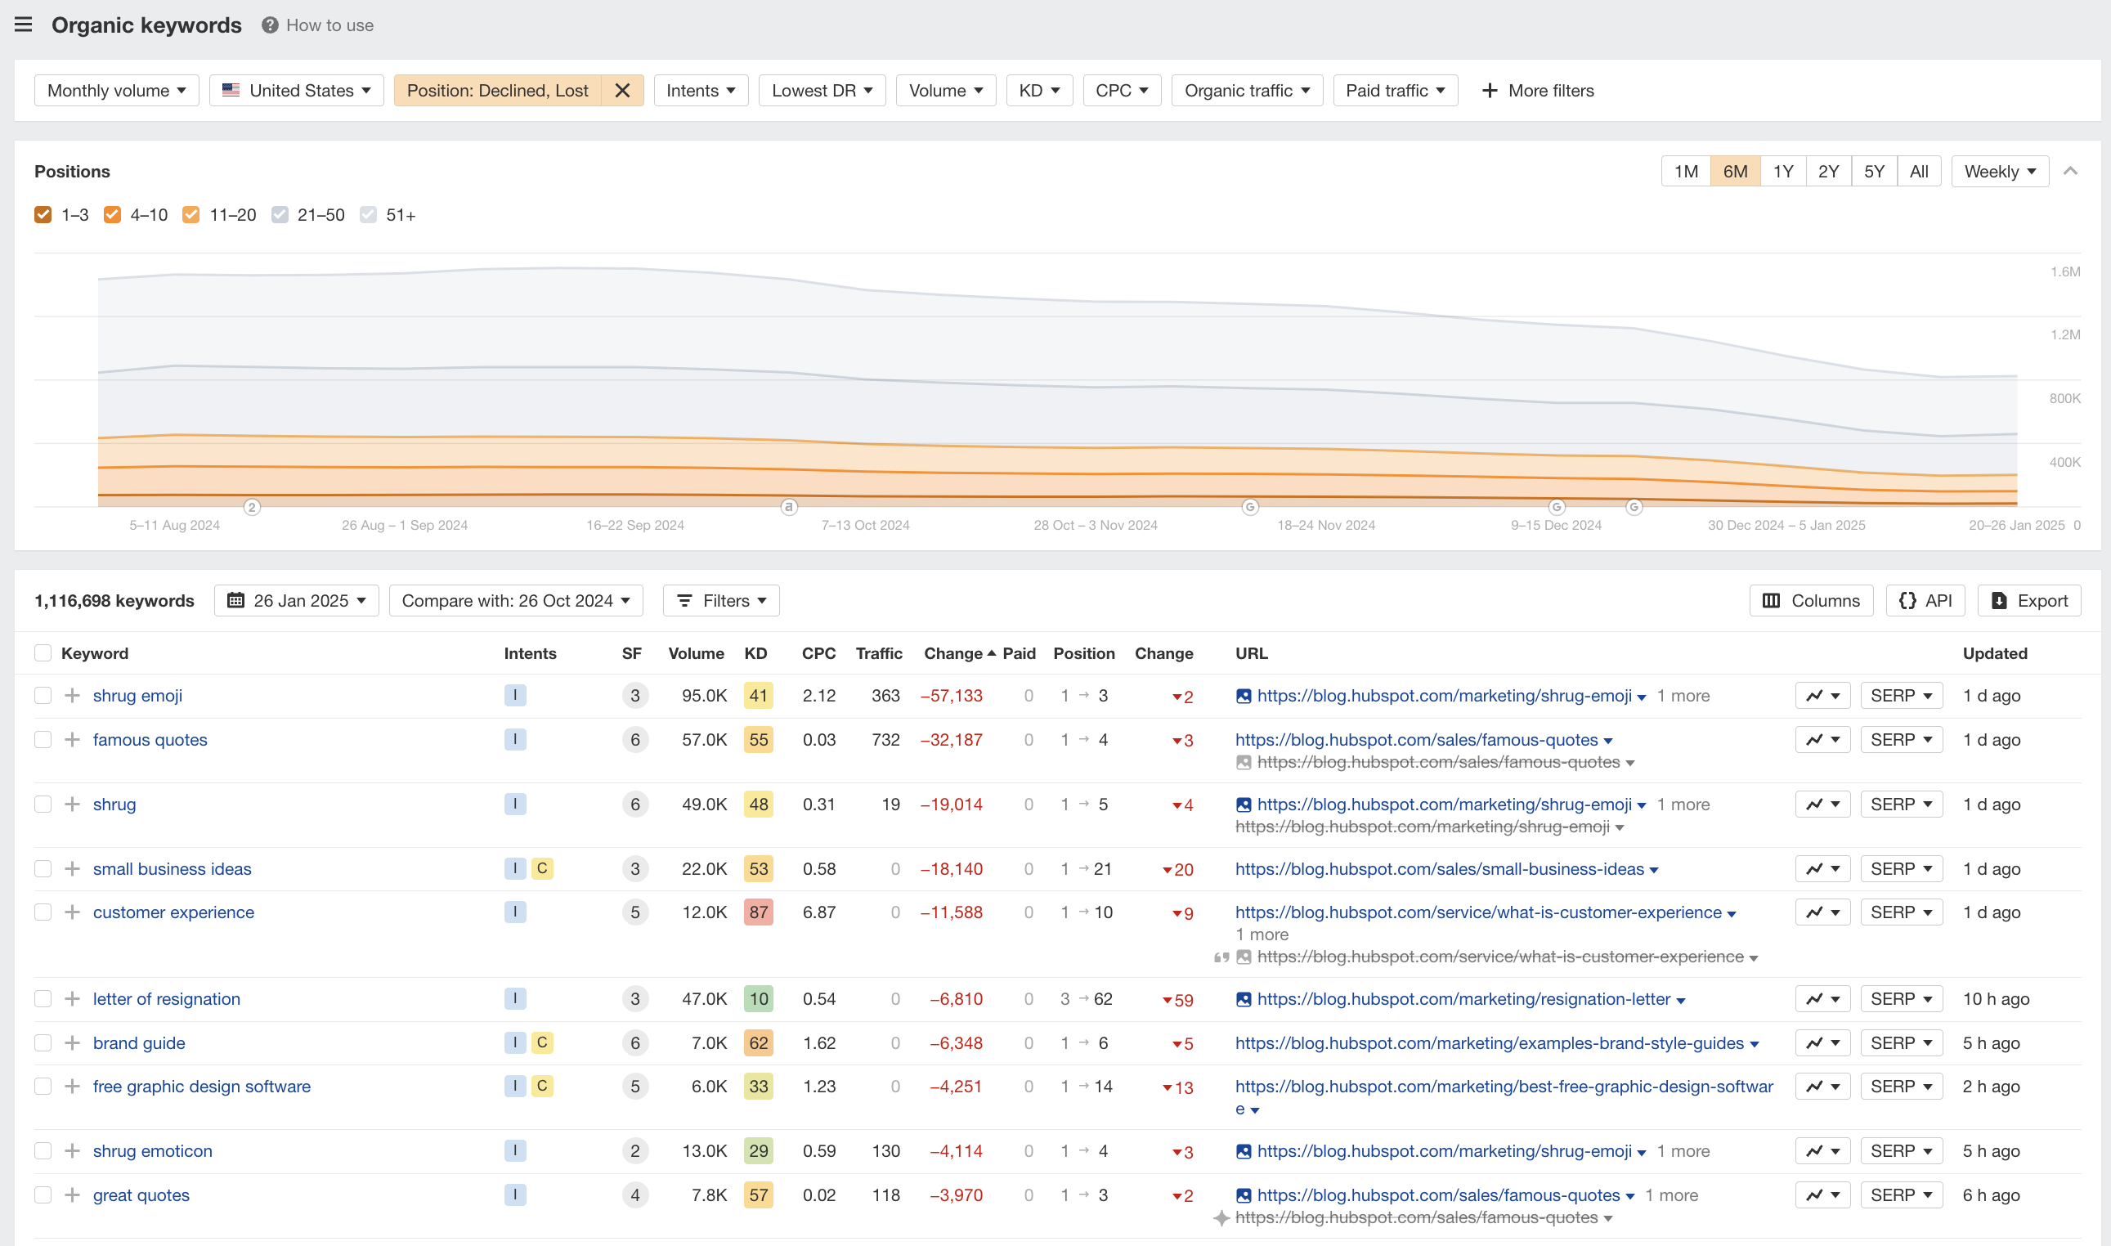Toggle the 11–20 positions checkbox
The height and width of the screenshot is (1246, 2111).
click(x=190, y=215)
